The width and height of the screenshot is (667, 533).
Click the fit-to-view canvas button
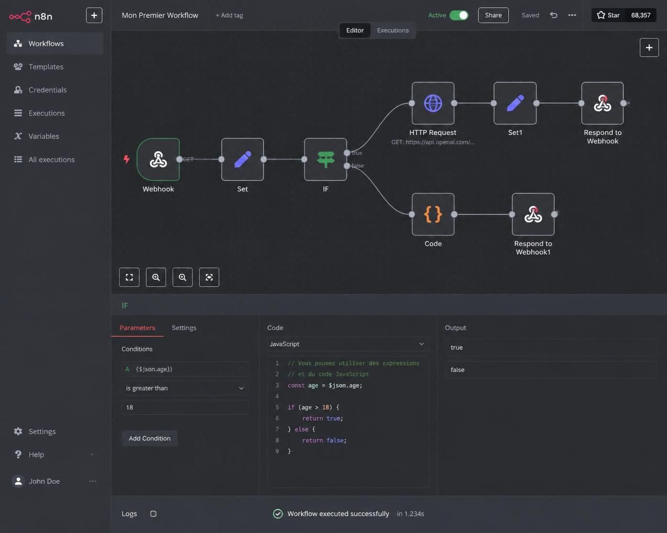(129, 277)
